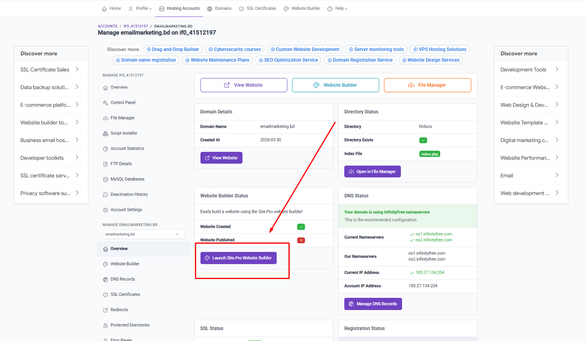
Task: Open the emailmarketing.bd domain dropdown
Action: pyautogui.click(x=143, y=234)
